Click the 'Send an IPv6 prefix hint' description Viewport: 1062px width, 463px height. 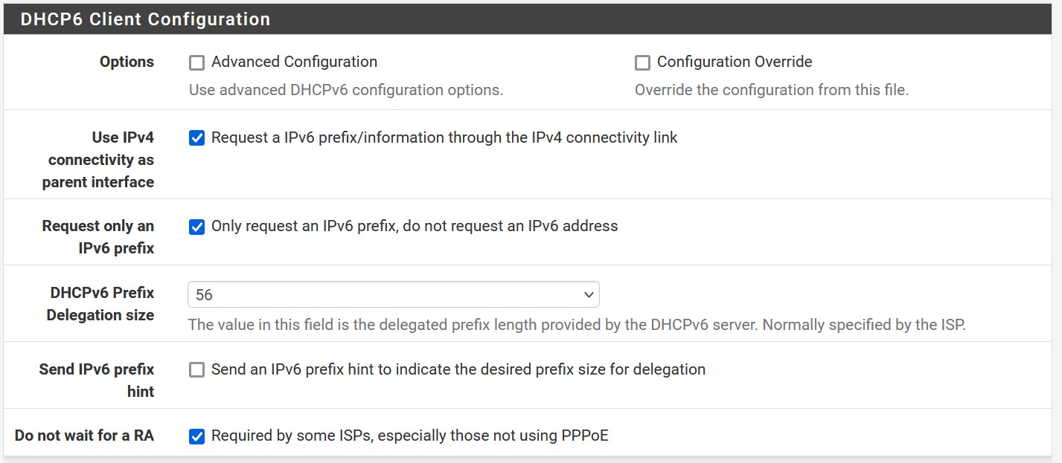click(x=458, y=369)
